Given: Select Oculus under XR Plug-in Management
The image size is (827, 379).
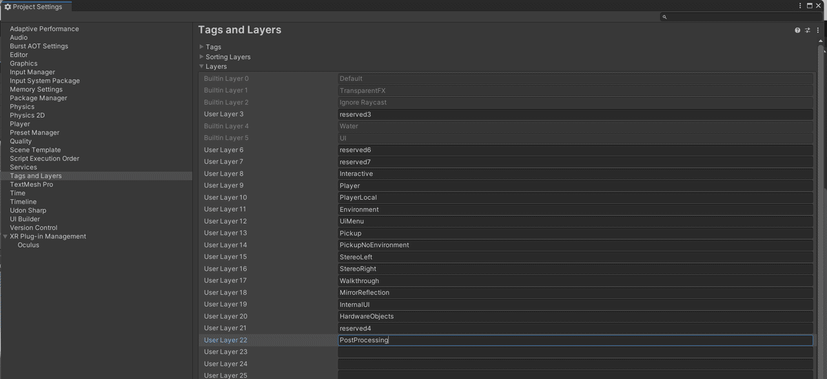Looking at the screenshot, I should coord(28,245).
